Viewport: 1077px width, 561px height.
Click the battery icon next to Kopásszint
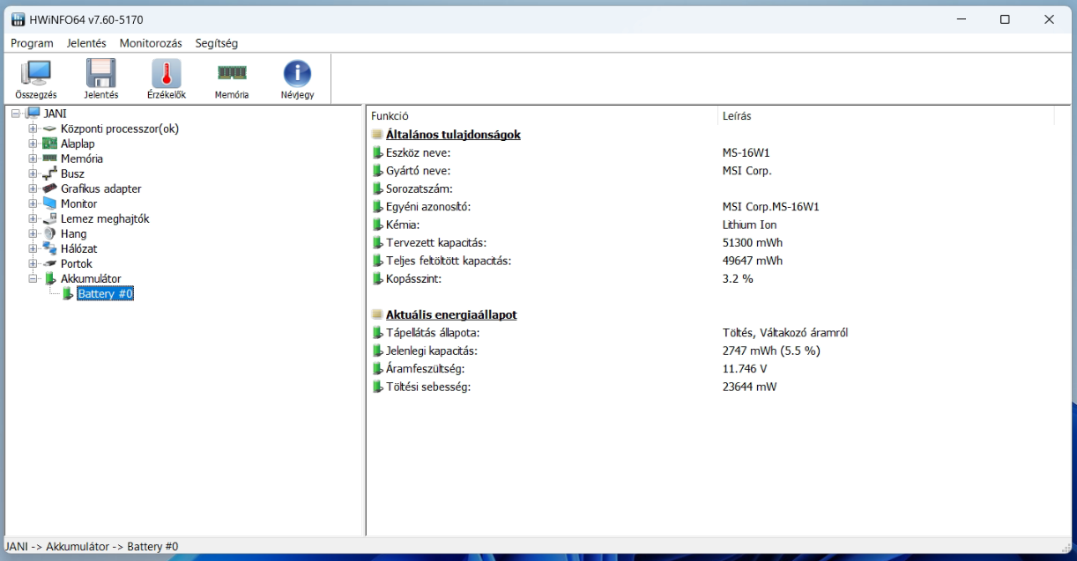378,278
